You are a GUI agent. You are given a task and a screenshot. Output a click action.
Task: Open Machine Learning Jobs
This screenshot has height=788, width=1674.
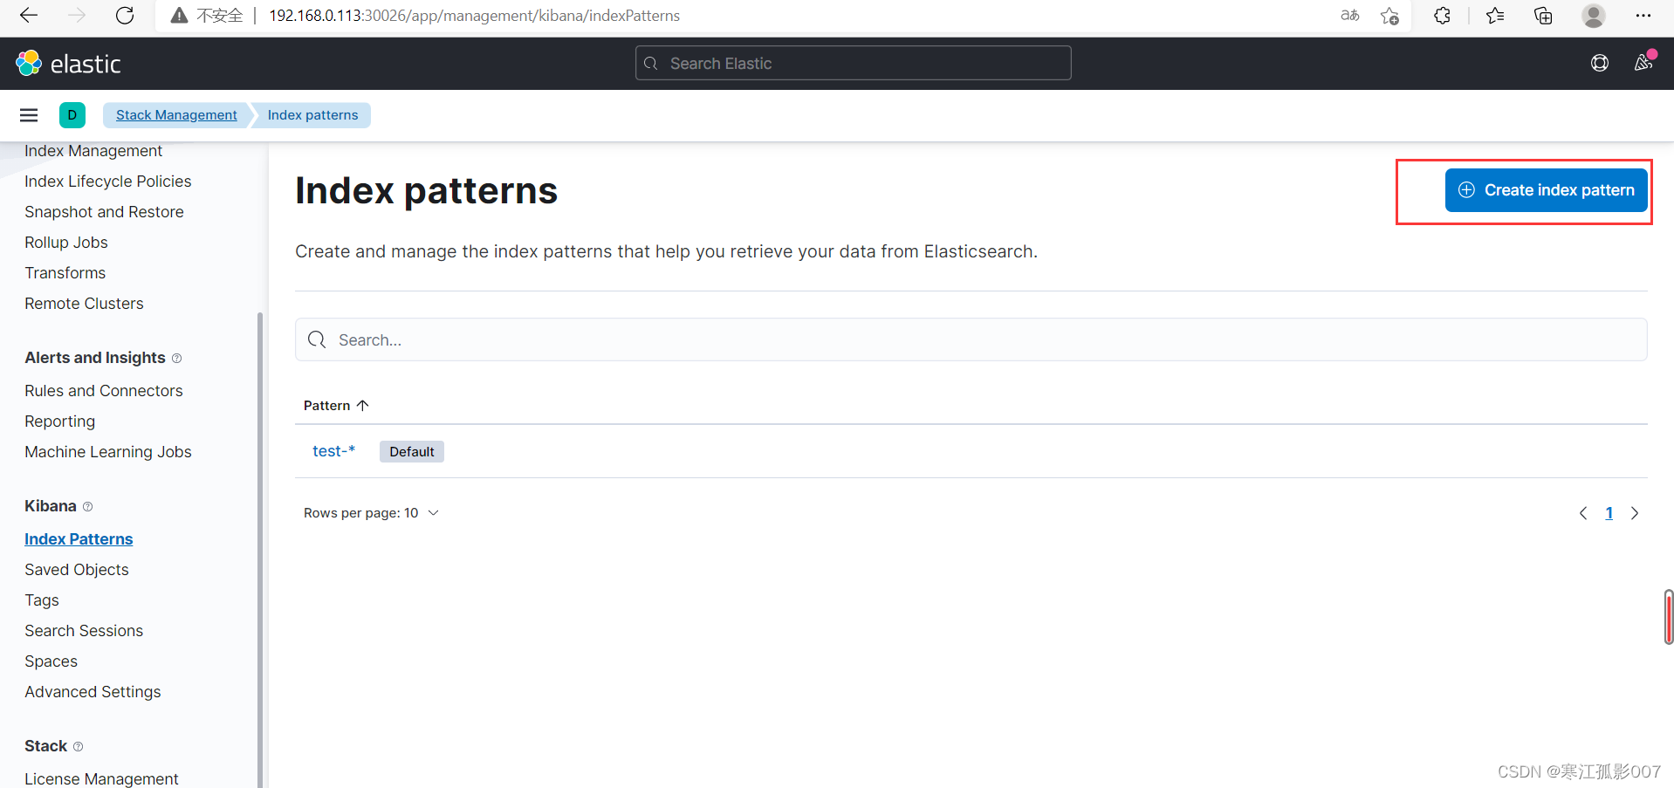coord(108,452)
